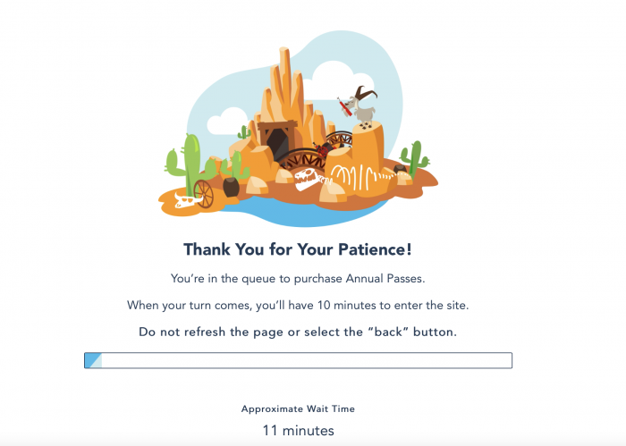Click the empty part of queue progress bar
Image resolution: width=626 pixels, height=446 pixels.
(307, 360)
